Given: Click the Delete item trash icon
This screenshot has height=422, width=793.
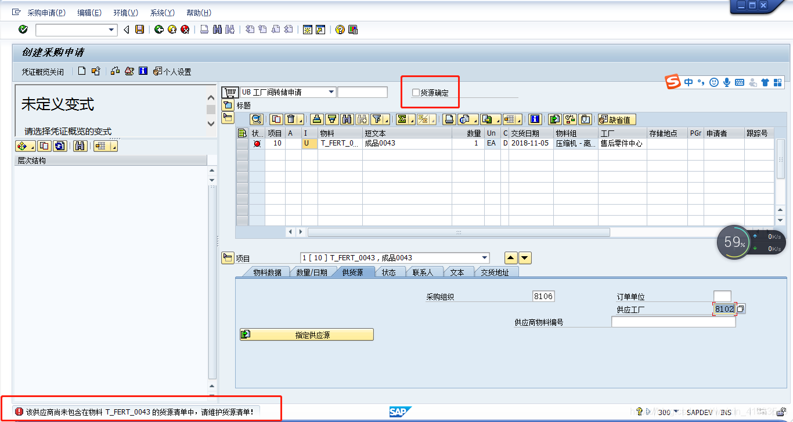Looking at the screenshot, I should tap(292, 119).
